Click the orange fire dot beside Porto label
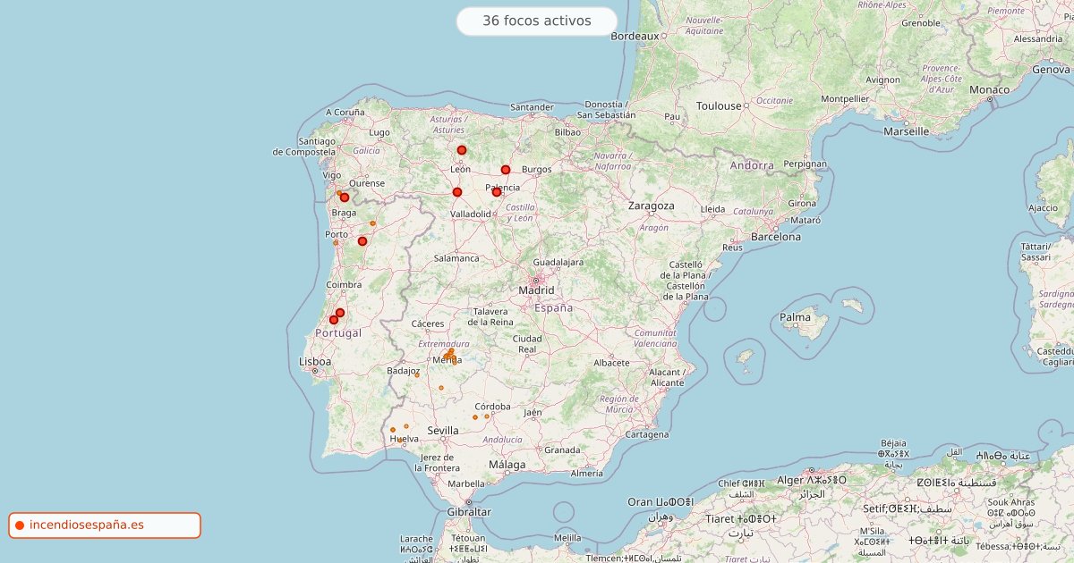1074x563 pixels. 336,242
